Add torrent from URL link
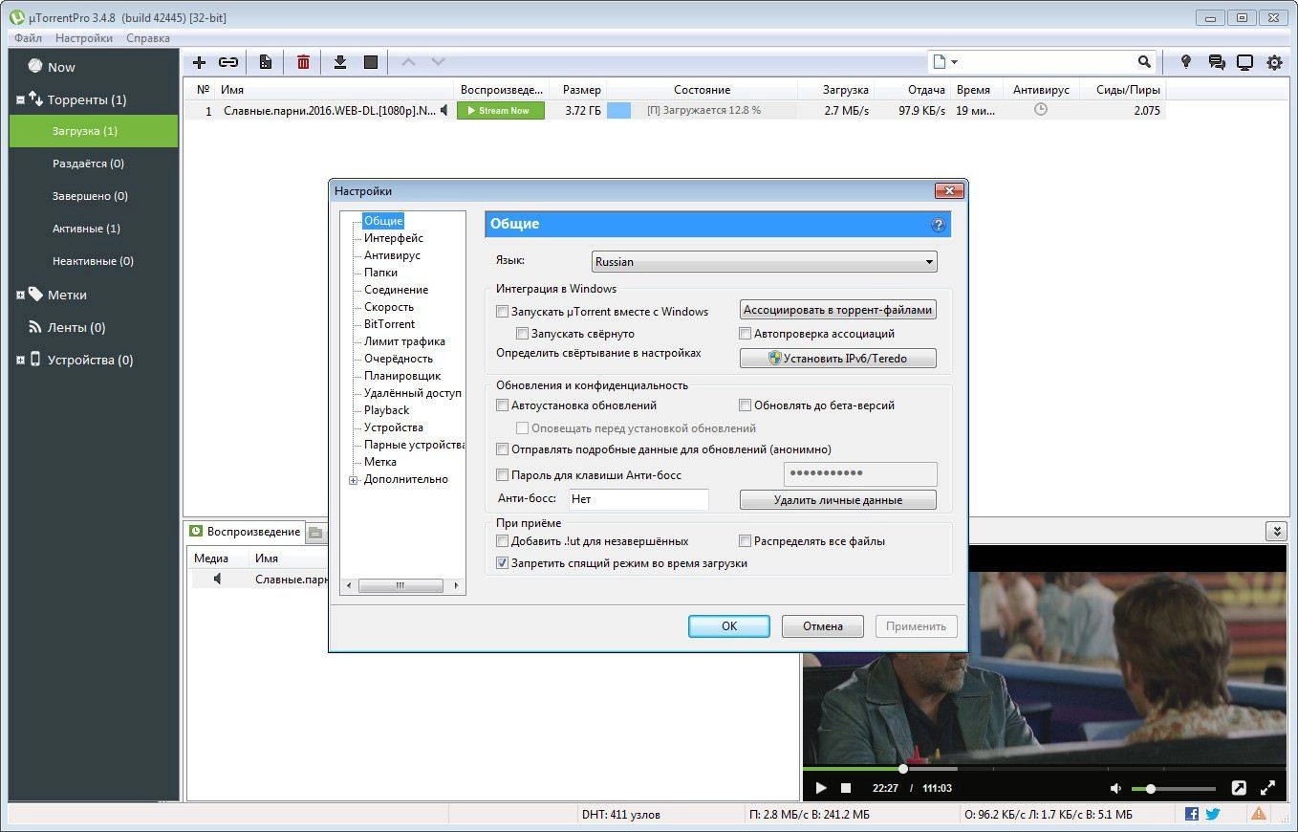 [x=228, y=61]
